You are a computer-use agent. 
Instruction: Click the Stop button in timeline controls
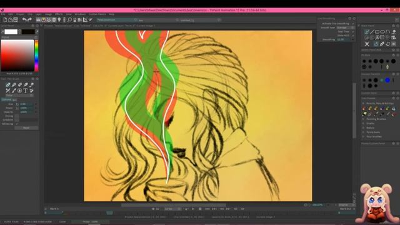coord(200,209)
